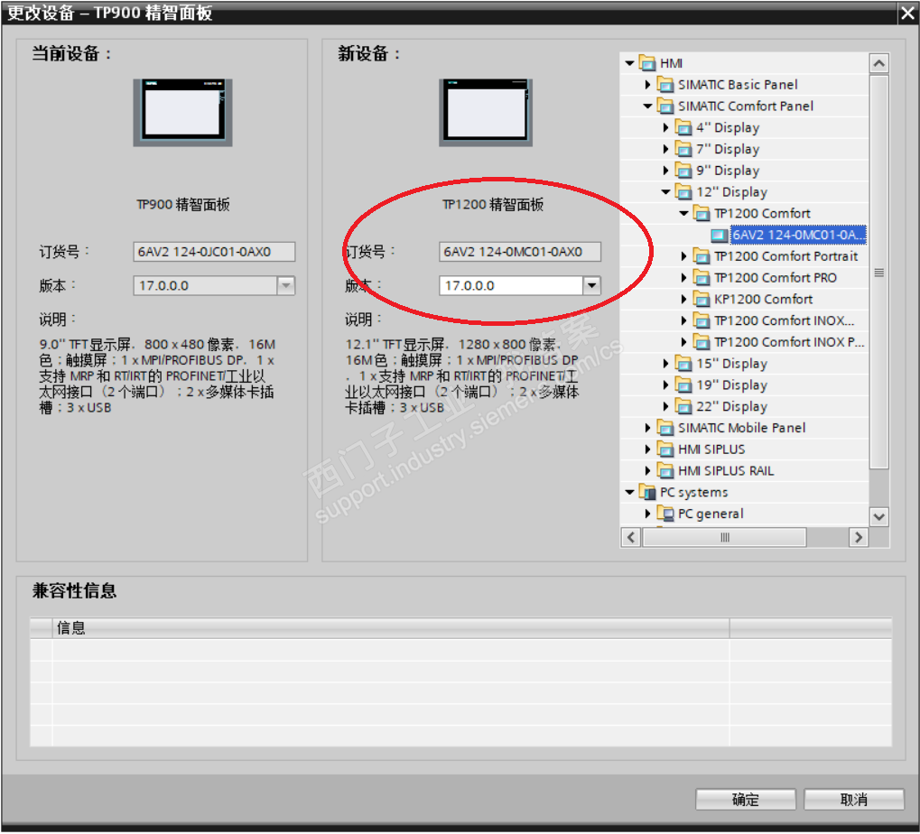The image size is (920, 834).
Task: Expand the 15'' Display node arrow
Action: pyautogui.click(x=666, y=364)
